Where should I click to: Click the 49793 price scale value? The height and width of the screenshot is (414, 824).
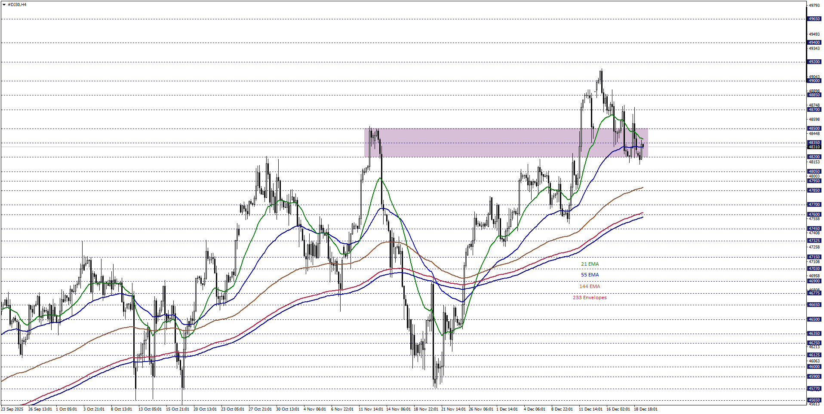coord(814,6)
